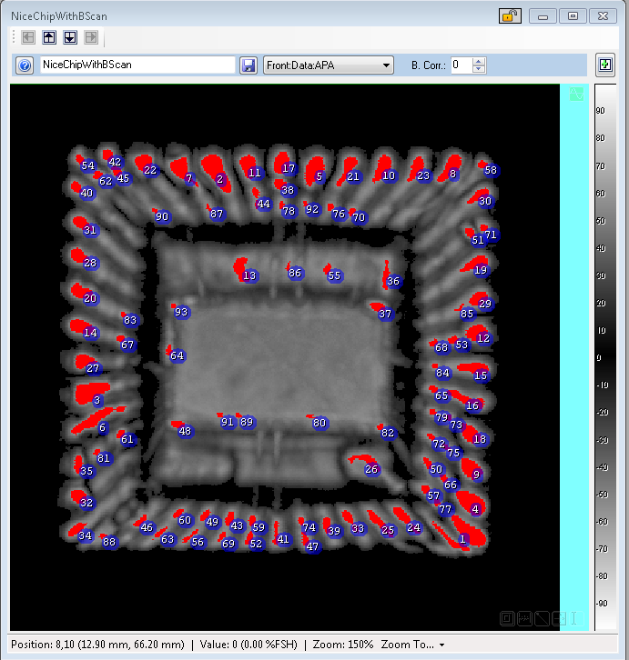This screenshot has width=629, height=660.
Task: Click the right-arrow toolbar button
Action: (x=90, y=37)
